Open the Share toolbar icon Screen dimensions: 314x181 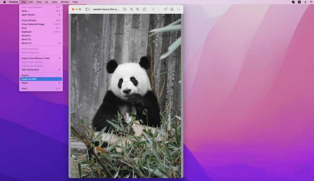pyautogui.click(x=144, y=9)
